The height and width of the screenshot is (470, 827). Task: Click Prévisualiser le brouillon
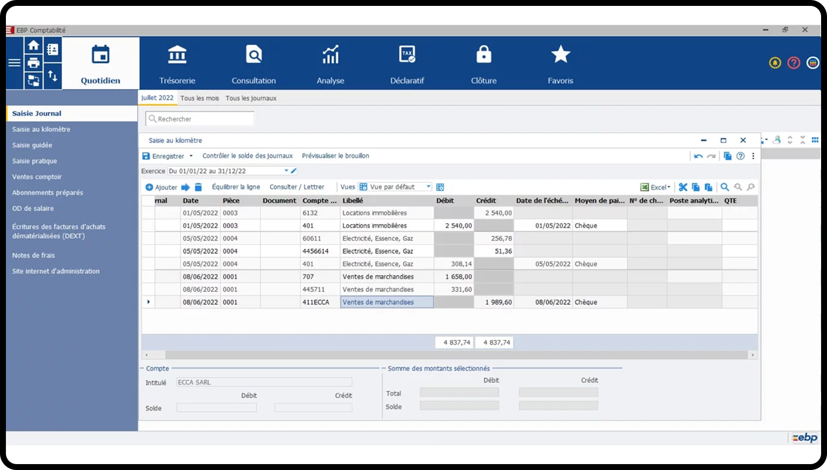[335, 156]
